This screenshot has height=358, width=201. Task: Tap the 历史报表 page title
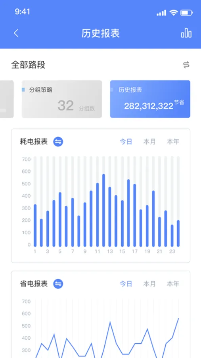(x=101, y=33)
